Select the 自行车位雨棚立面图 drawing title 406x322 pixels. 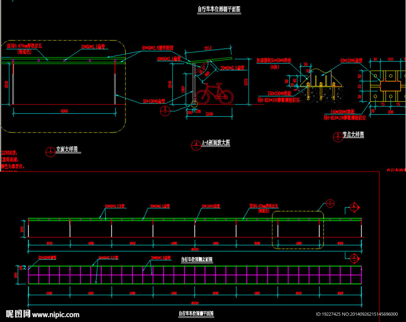[197, 259]
